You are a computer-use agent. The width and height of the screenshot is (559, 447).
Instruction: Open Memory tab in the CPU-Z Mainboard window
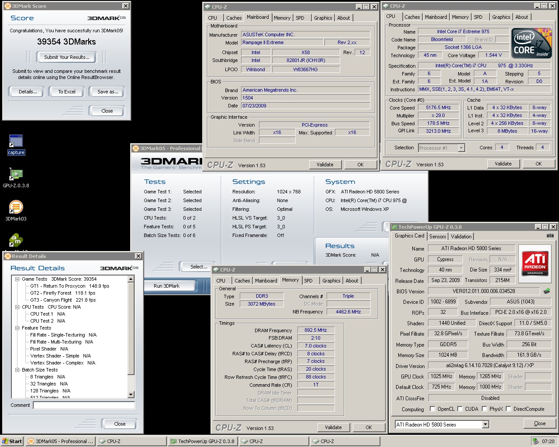tap(282, 18)
